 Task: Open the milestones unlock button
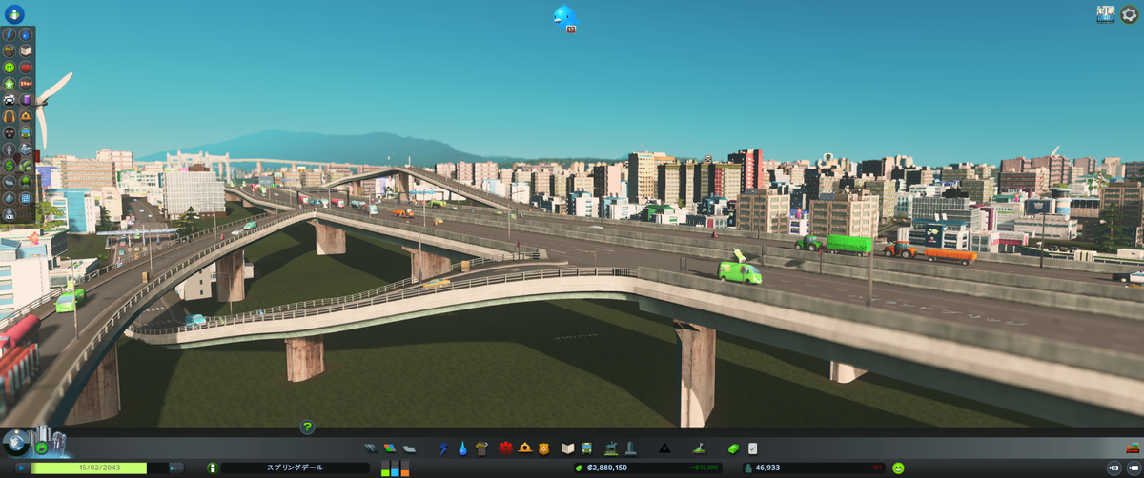point(42,446)
